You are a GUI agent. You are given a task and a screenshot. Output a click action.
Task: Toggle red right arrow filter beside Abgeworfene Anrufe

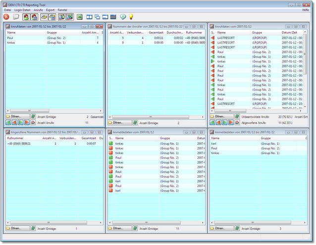[x=231, y=122]
